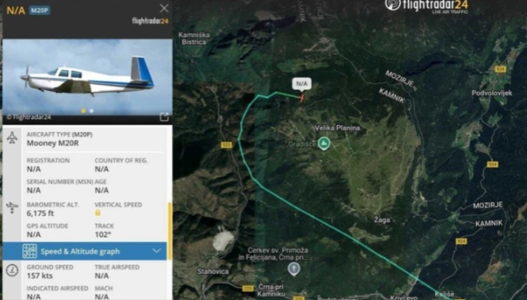The width and height of the screenshot is (527, 300).
Task: Click the flightradar24 panel logo
Action: point(150,21)
